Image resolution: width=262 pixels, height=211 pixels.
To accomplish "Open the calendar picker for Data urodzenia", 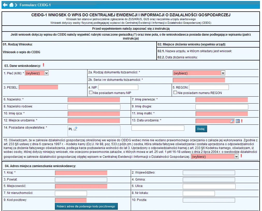I will [237, 121].
